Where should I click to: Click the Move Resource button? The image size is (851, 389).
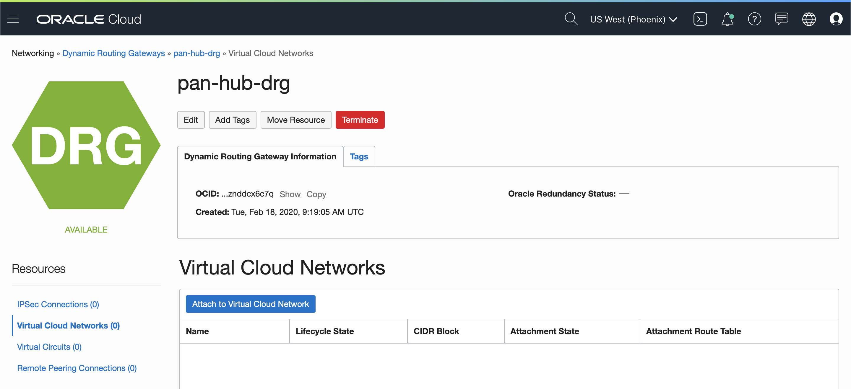(x=296, y=120)
